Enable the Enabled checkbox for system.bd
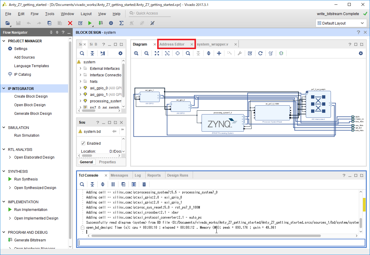Image resolution: width=370 pixels, height=255 pixels. click(83, 143)
